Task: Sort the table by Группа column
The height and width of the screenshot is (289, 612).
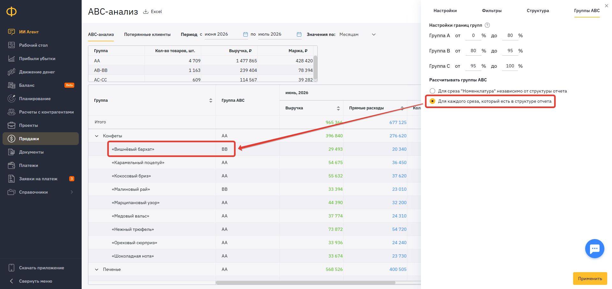Action: [x=211, y=100]
